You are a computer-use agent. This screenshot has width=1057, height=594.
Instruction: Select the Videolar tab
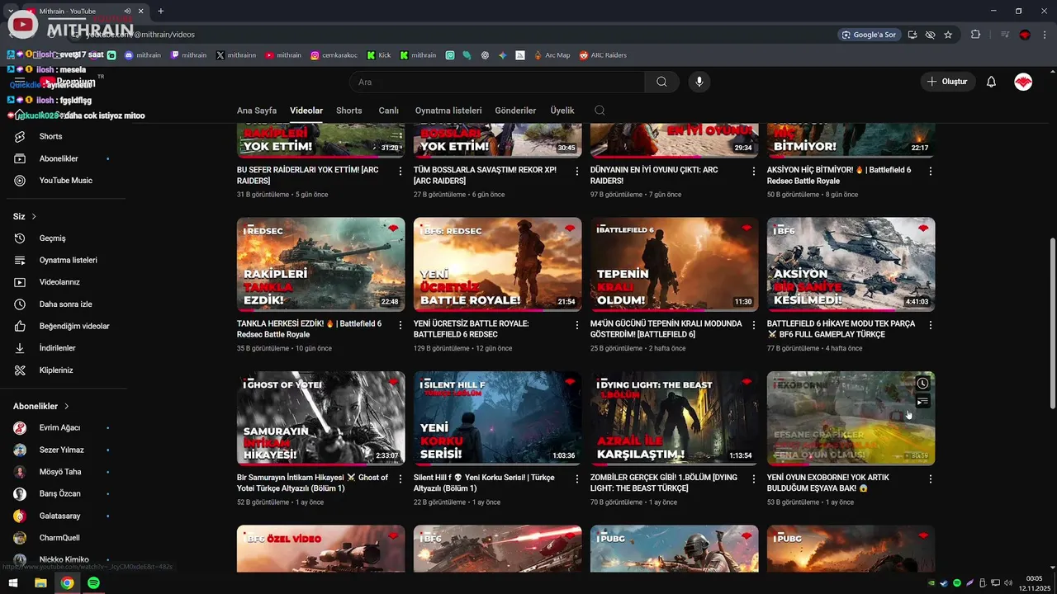coord(306,111)
